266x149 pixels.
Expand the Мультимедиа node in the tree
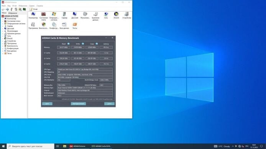tap(3, 31)
